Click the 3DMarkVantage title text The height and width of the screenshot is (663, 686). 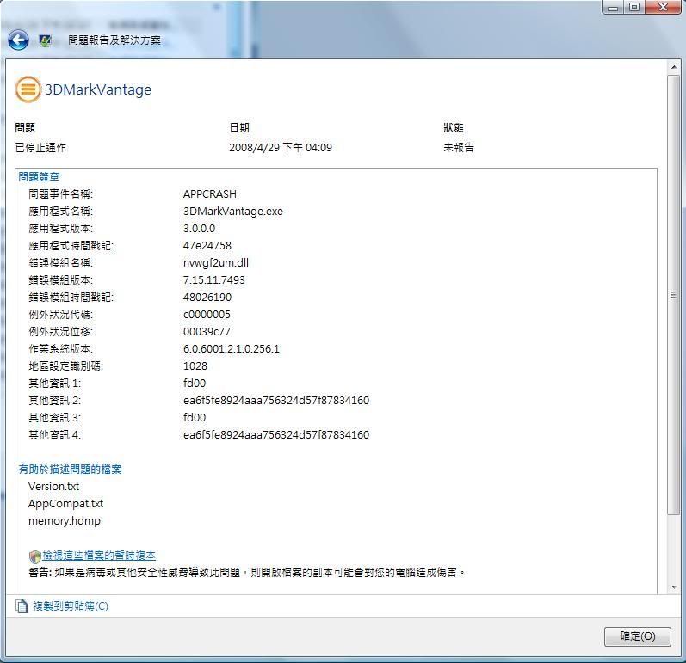tap(98, 89)
